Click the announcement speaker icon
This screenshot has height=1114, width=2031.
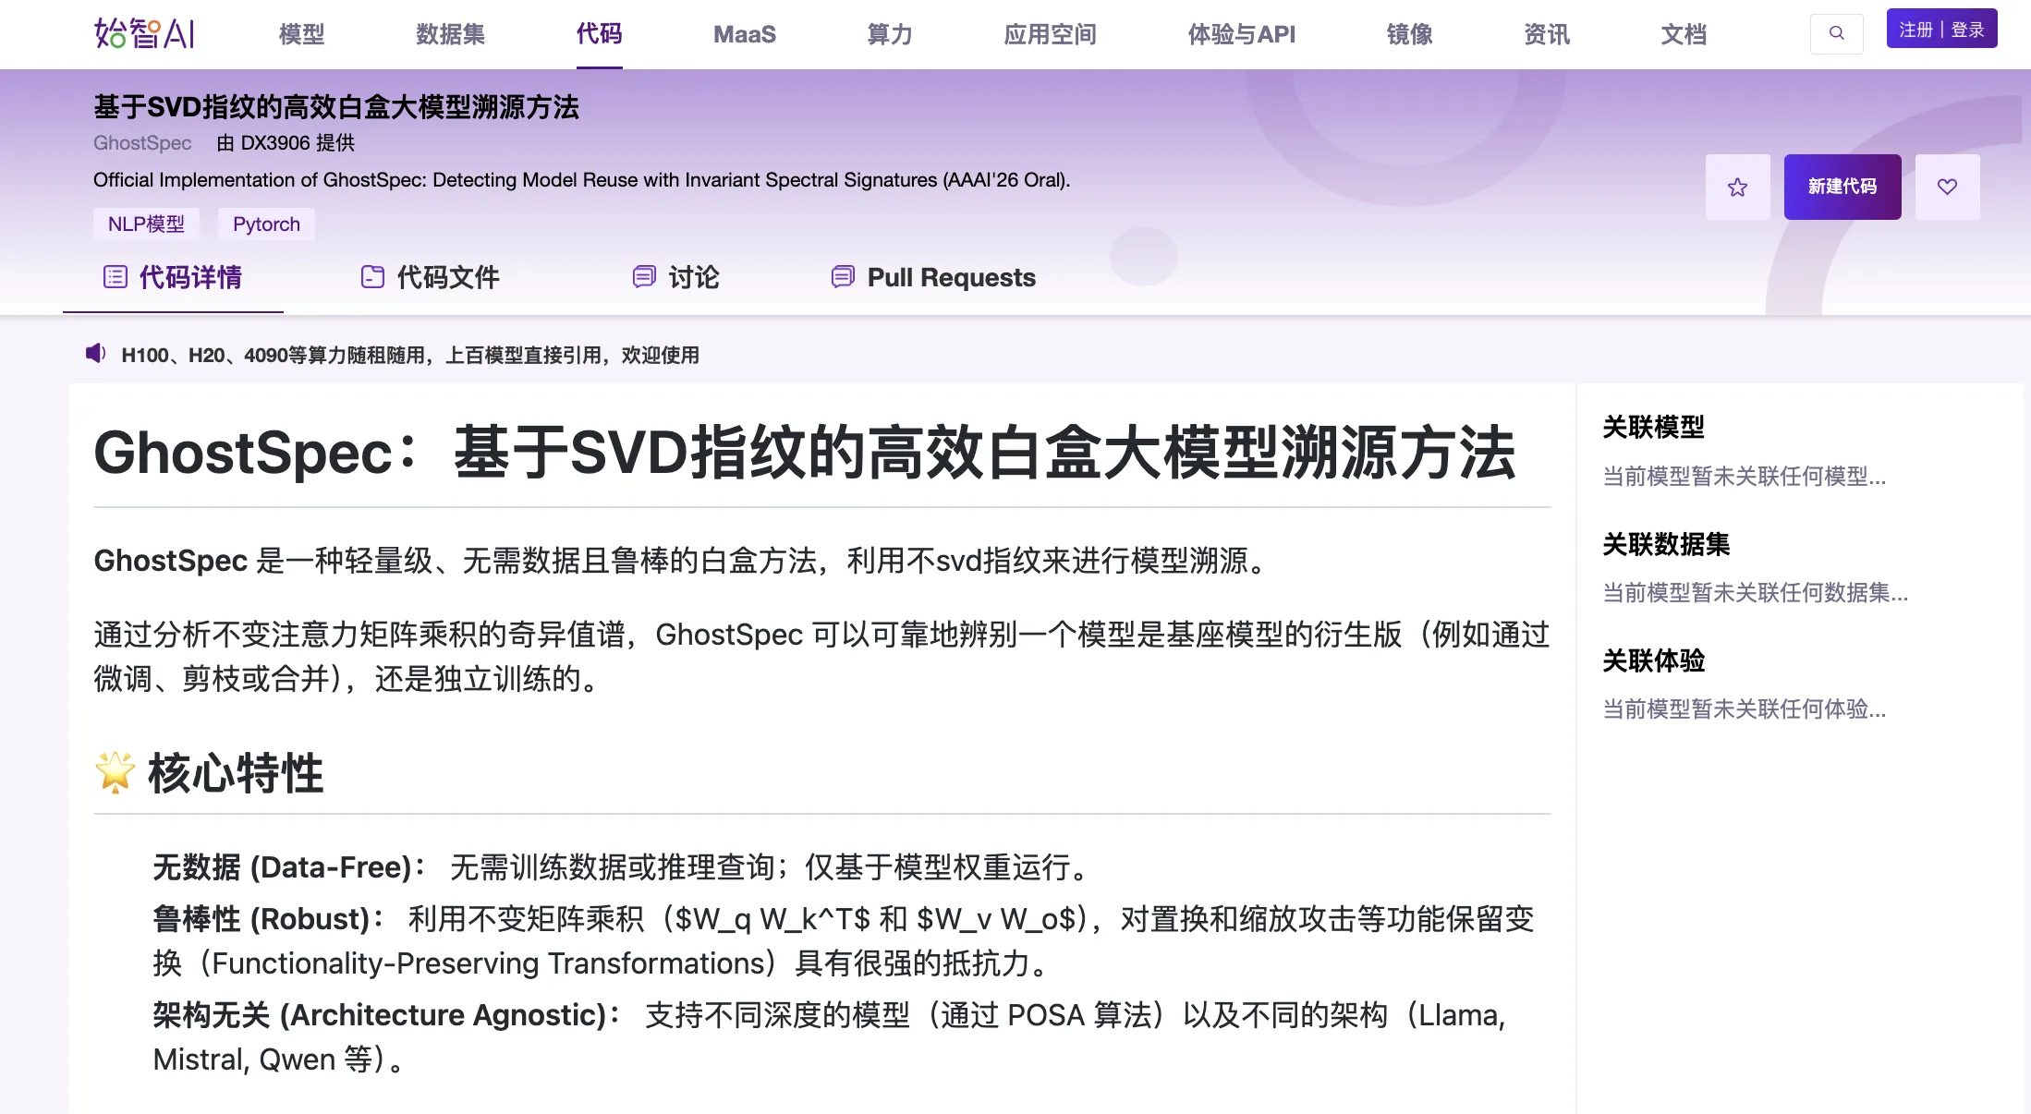click(95, 354)
